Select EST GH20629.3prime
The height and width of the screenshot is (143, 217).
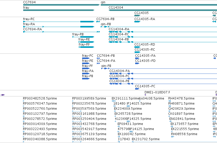point(182,109)
